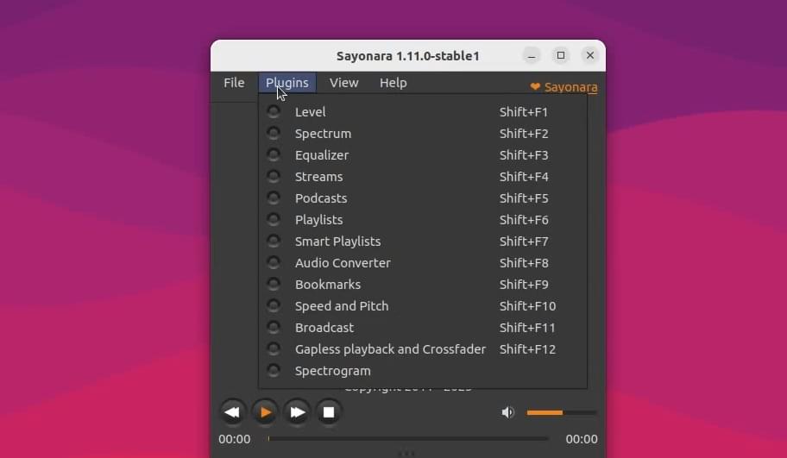Start playback with the orange play button
This screenshot has width=787, height=458.
[x=265, y=412]
